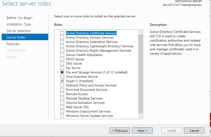211x137 pixels.
Task: Check the Host Guardian Service checkbox
Action: [62, 77]
